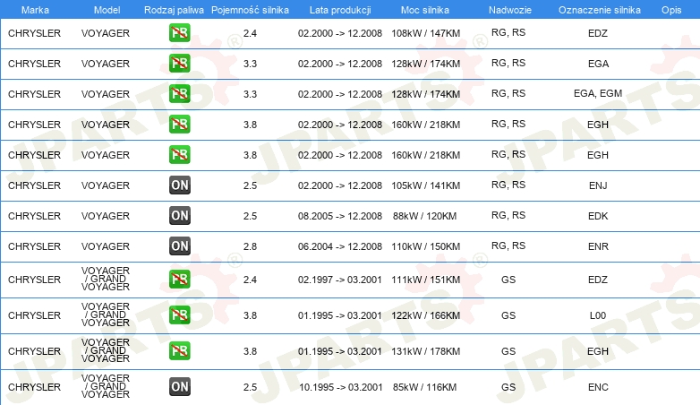Screen dimensions: 700x405
Task: Click the ENC engine code
Action: coord(598,387)
